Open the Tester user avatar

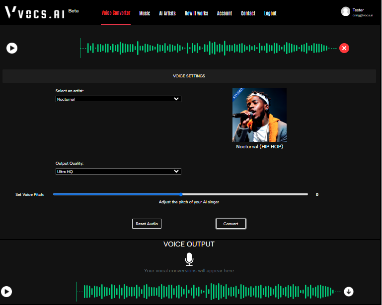pos(345,11)
